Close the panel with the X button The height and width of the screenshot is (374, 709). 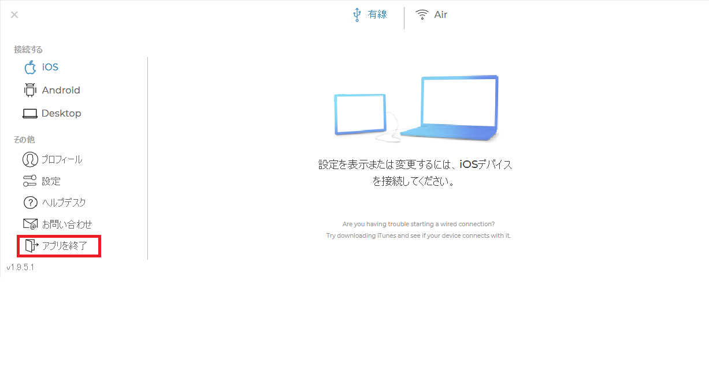[14, 15]
